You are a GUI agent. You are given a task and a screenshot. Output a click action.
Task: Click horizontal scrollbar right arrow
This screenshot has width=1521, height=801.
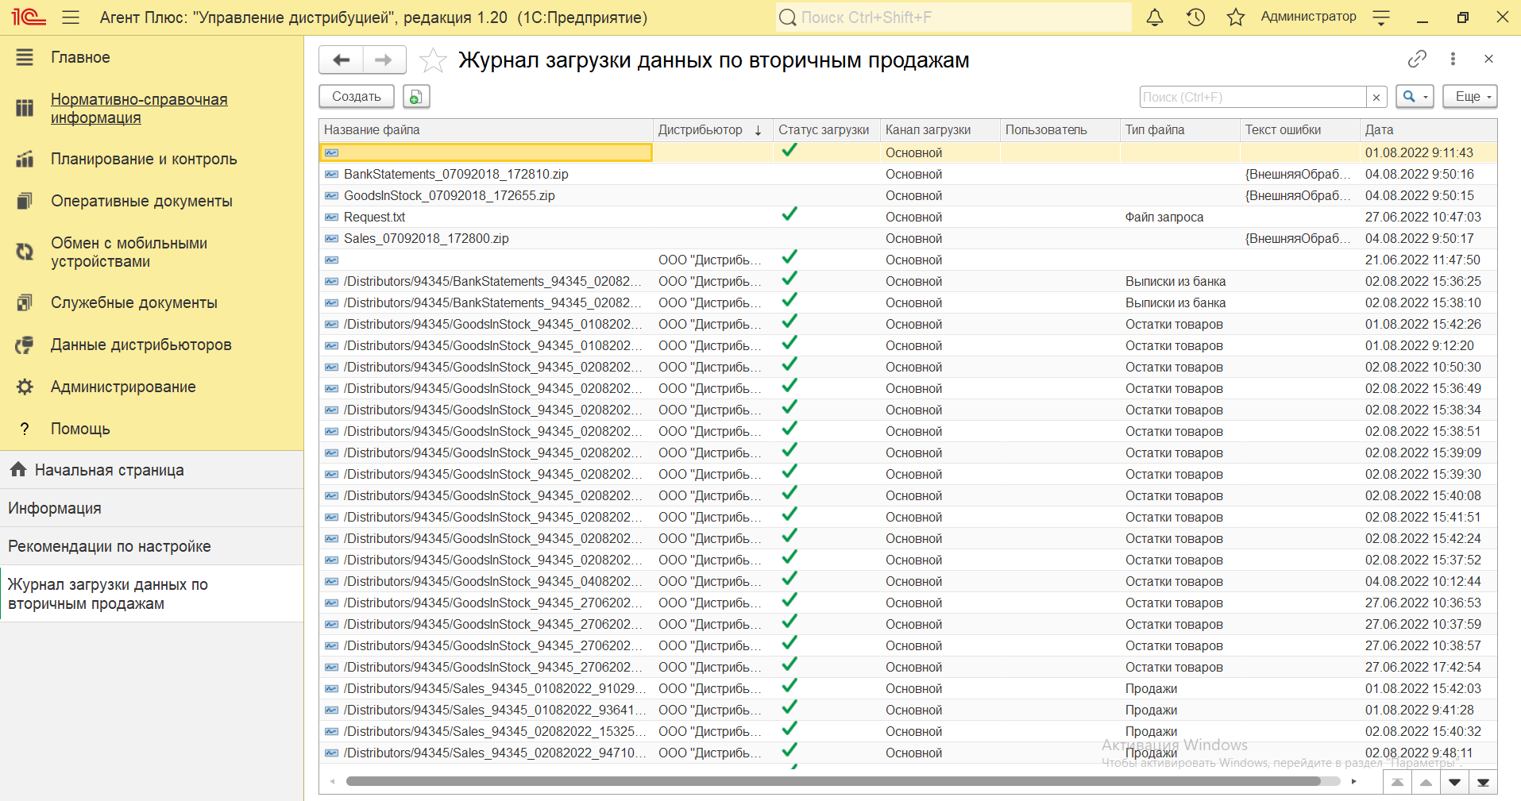coord(1353,781)
